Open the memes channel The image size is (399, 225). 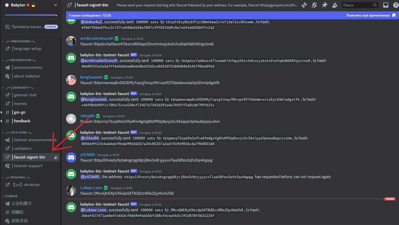tap(31, 104)
